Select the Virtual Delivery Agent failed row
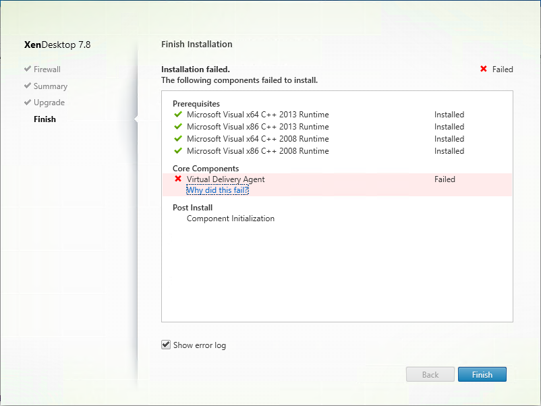 [337, 185]
